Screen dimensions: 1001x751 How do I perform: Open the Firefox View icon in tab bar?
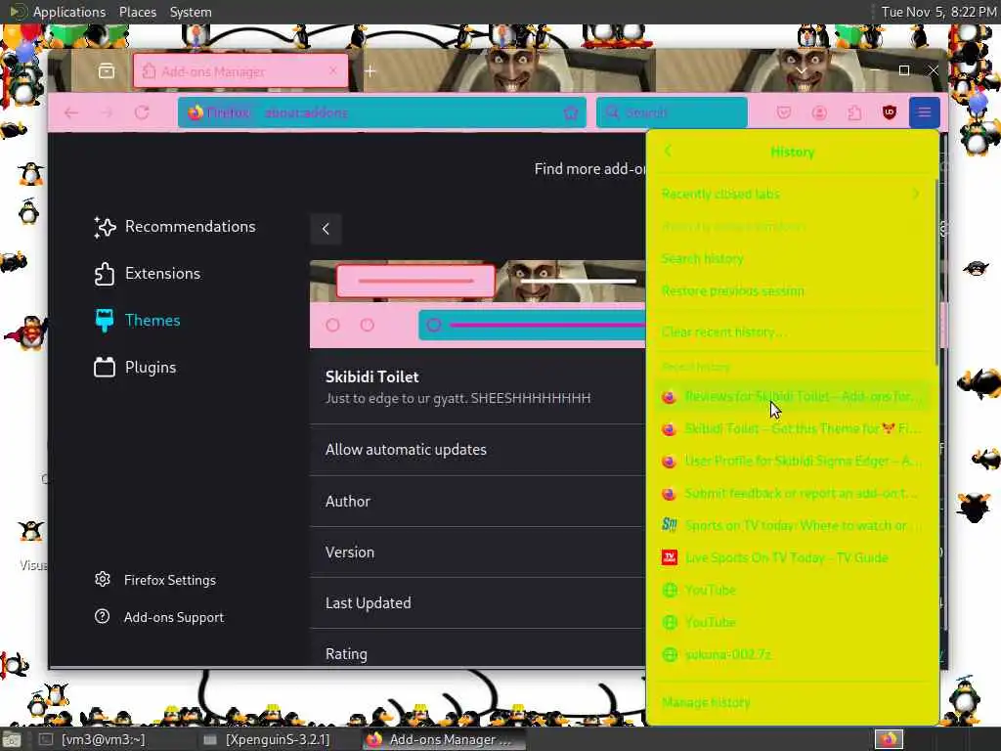click(x=107, y=70)
